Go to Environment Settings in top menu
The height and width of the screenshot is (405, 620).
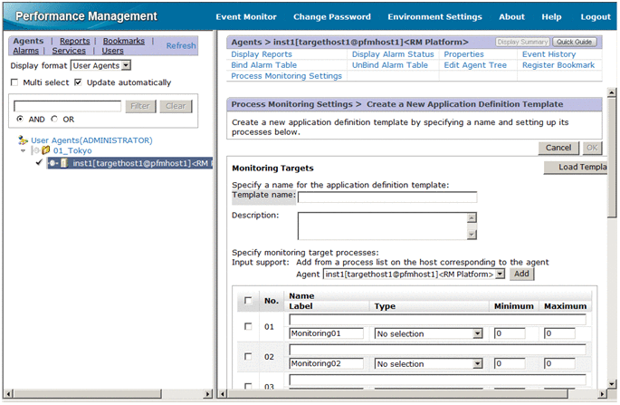click(x=434, y=16)
